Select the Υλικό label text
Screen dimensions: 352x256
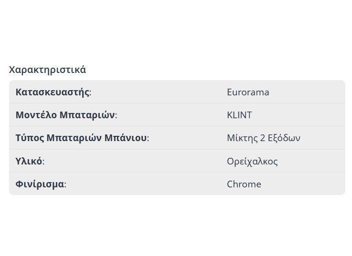pyautogui.click(x=29, y=161)
